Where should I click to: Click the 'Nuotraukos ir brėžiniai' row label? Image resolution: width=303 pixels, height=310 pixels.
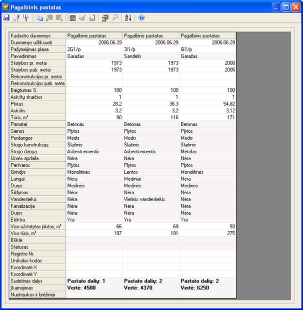point(37,295)
